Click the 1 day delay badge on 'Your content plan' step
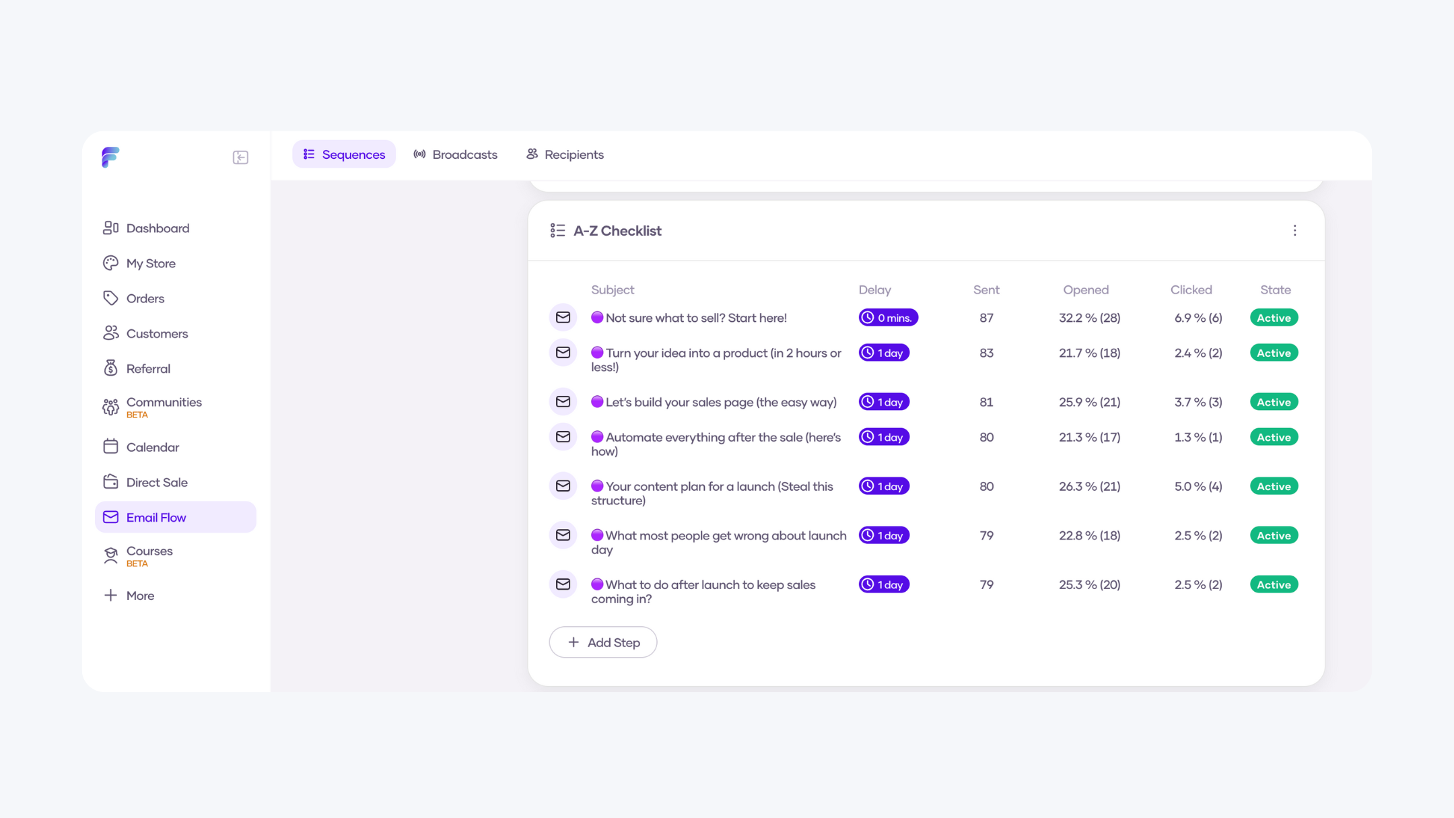Screen dimensions: 1454x818 pyautogui.click(x=883, y=486)
